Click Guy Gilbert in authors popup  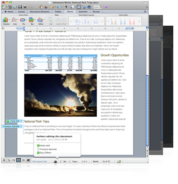click(x=44, y=153)
